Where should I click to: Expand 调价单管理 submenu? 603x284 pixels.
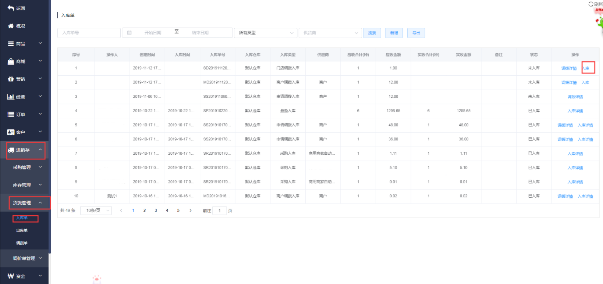(25, 258)
